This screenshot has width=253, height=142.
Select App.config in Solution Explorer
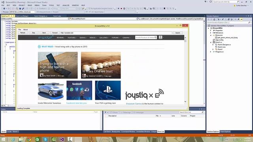click(219, 40)
